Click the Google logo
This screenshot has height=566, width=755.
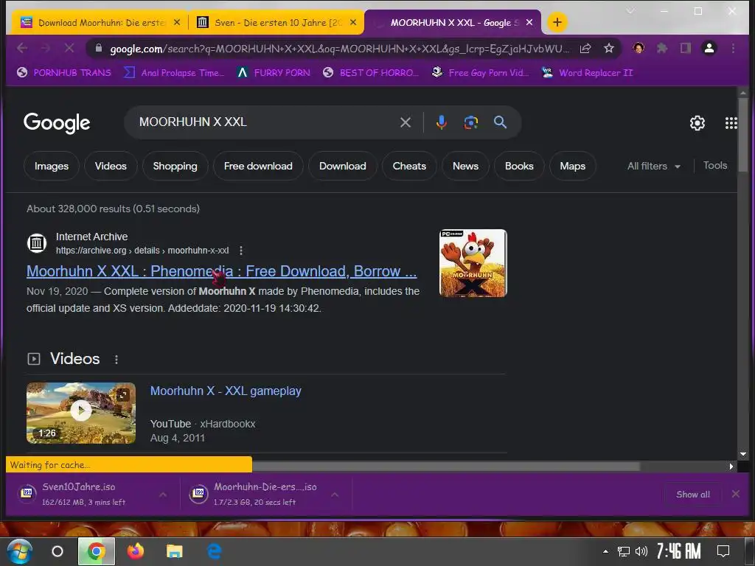coord(57,123)
